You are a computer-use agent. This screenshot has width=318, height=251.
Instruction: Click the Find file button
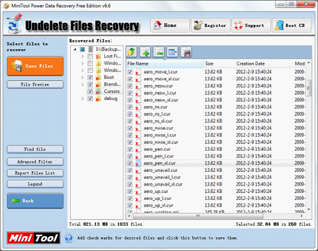tap(35, 149)
